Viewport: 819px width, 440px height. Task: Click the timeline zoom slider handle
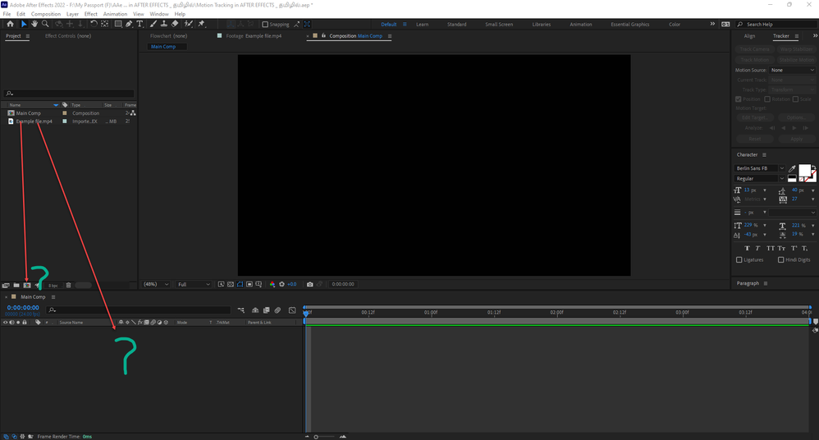coord(316,437)
